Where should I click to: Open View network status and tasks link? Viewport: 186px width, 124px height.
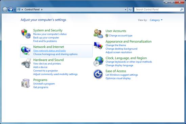point(49,51)
